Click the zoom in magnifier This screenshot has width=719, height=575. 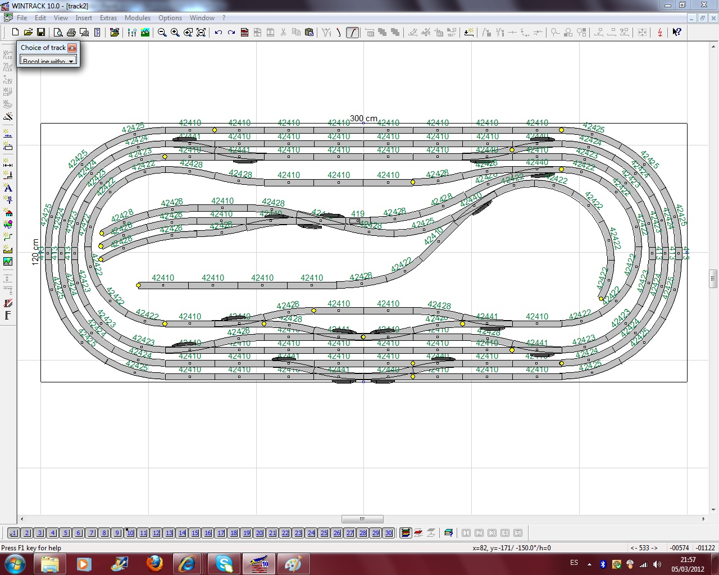(175, 33)
